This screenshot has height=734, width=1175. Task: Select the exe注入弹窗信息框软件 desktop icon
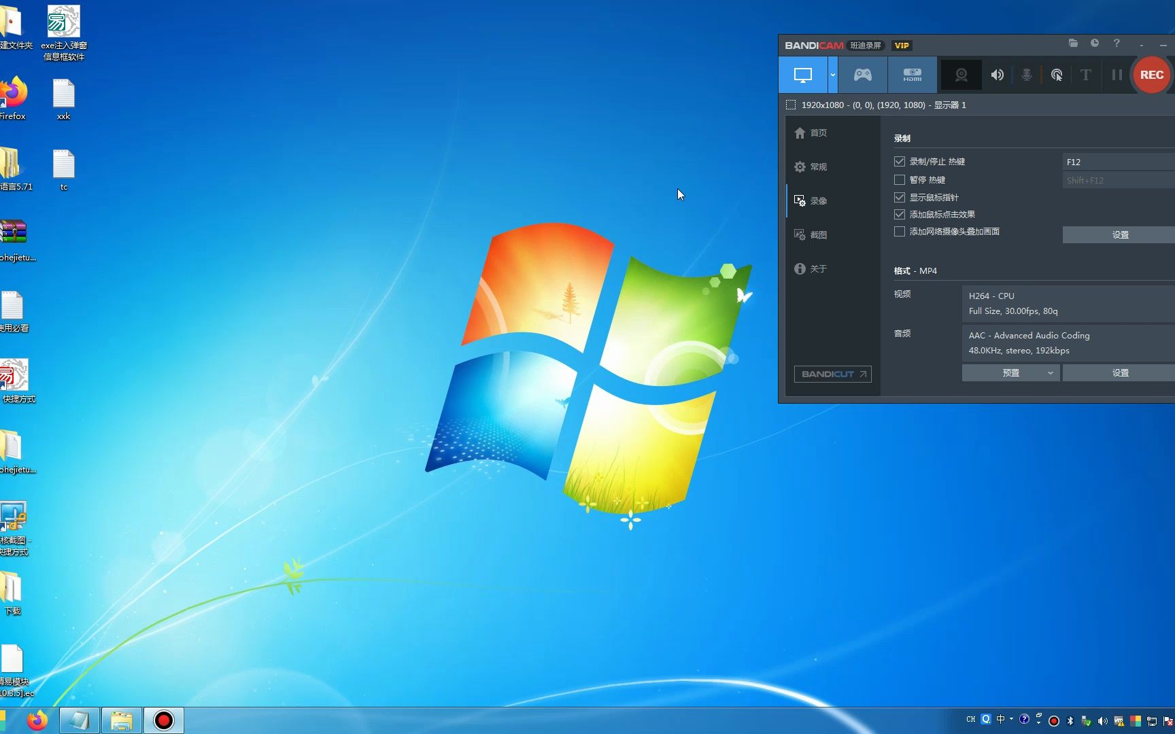[64, 33]
